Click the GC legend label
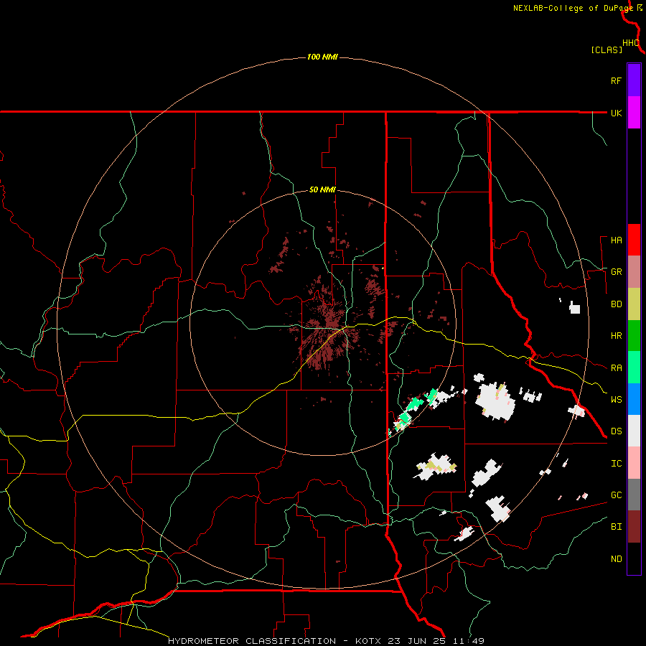The height and width of the screenshot is (646, 646). [x=616, y=495]
